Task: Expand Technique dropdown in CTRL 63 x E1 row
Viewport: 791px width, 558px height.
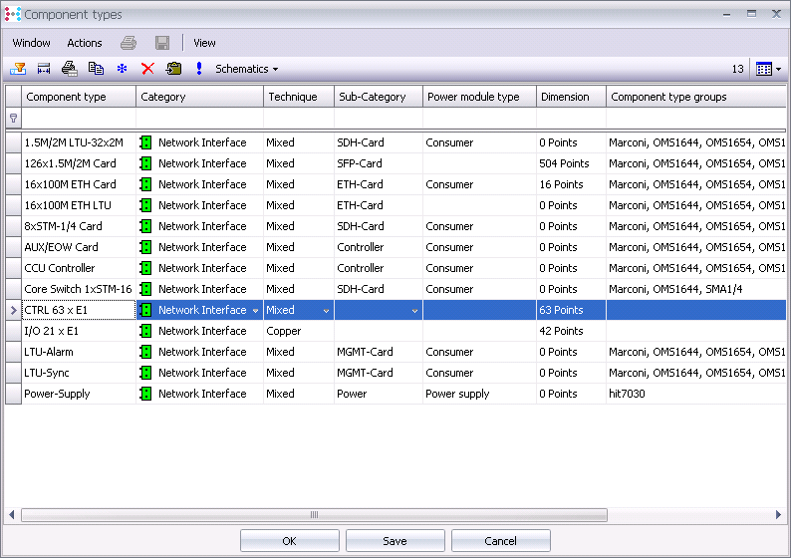Action: tap(326, 311)
